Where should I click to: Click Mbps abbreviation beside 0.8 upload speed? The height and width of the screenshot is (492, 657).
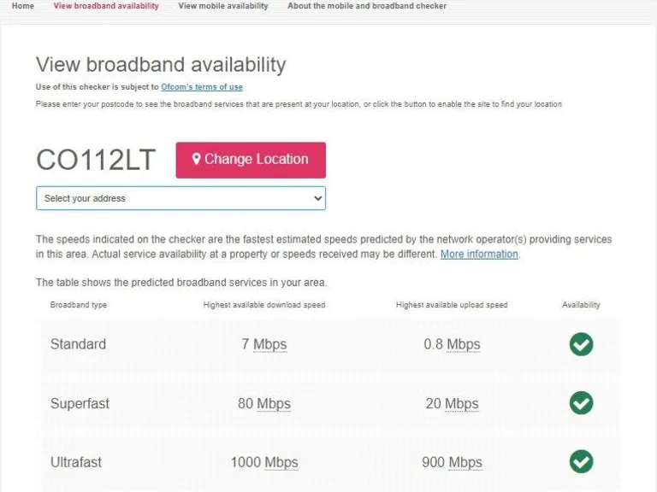[463, 345]
